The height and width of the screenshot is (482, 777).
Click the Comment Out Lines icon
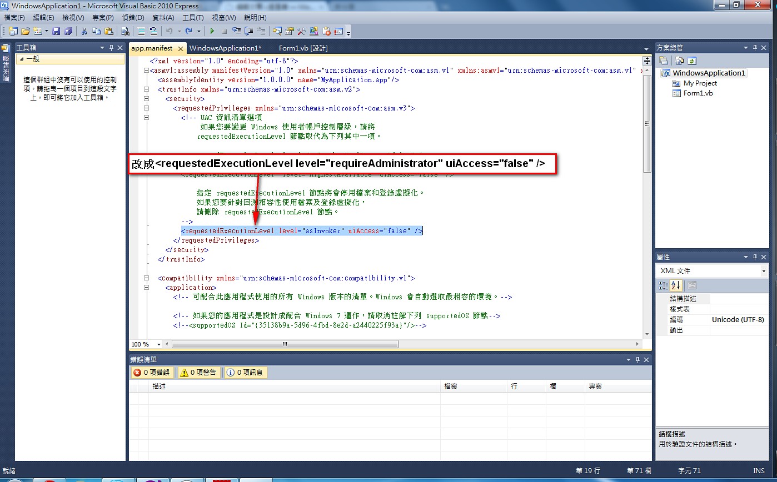141,31
